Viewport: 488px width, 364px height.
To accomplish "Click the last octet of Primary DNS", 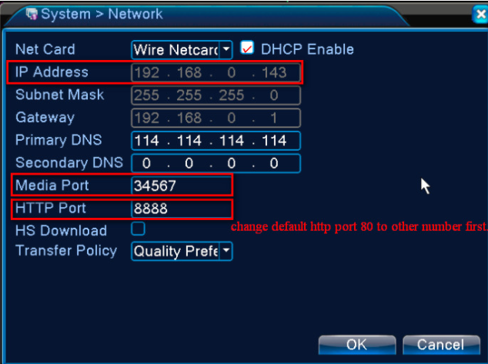I will (x=274, y=141).
